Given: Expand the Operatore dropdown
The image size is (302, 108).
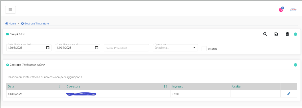Looking at the screenshot, I should 175,48.
